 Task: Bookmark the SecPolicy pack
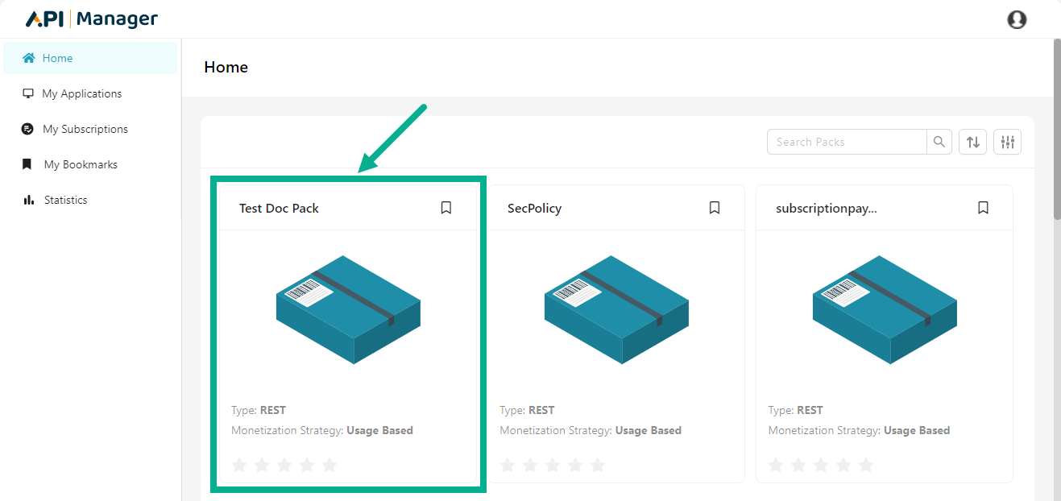[715, 208]
